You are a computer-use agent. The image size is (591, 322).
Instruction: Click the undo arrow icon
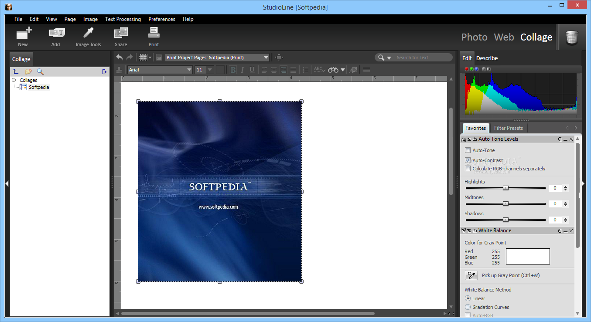point(120,57)
